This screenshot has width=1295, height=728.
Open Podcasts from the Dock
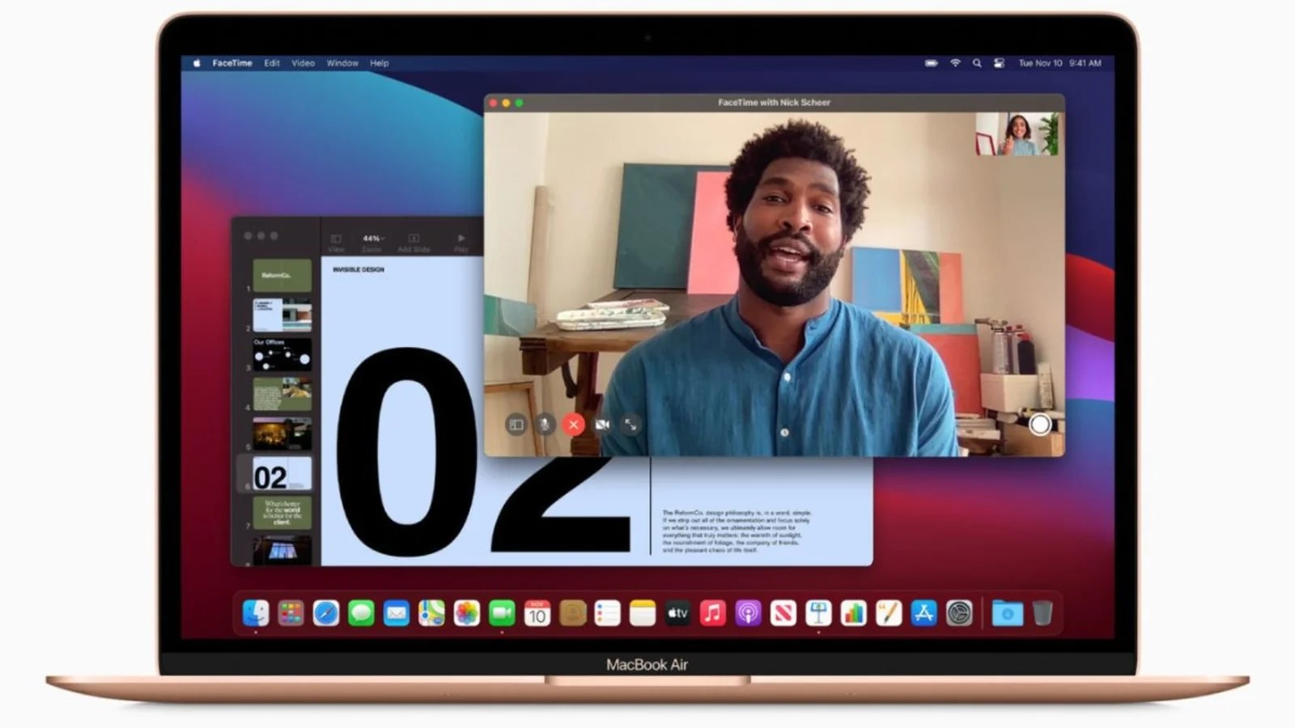coord(748,613)
